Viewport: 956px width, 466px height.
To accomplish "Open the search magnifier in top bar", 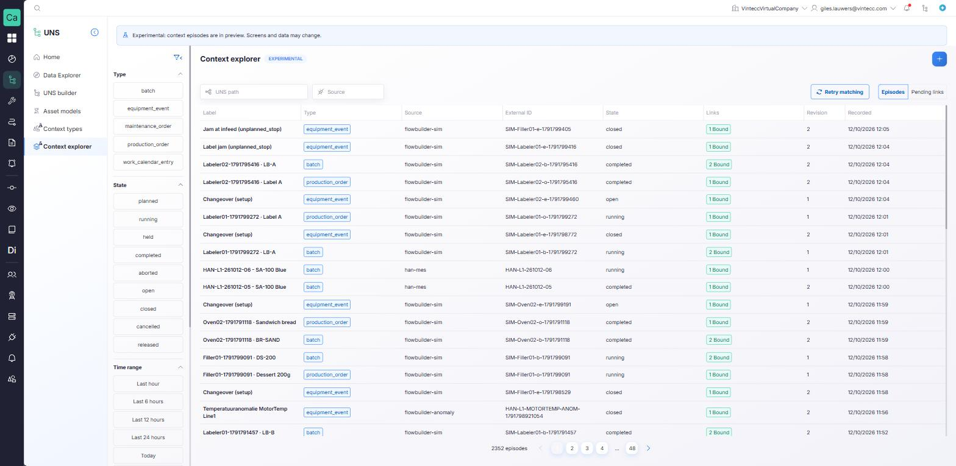I will click(37, 9).
